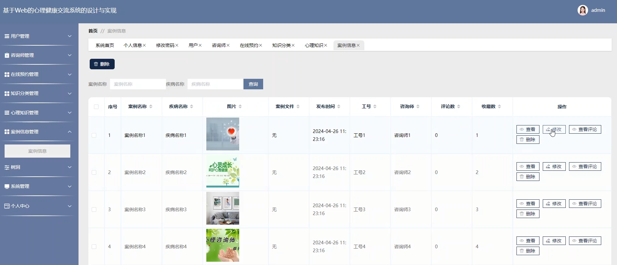Sort table by 疾病名称 column
This screenshot has width=617, height=265.
pos(192,106)
